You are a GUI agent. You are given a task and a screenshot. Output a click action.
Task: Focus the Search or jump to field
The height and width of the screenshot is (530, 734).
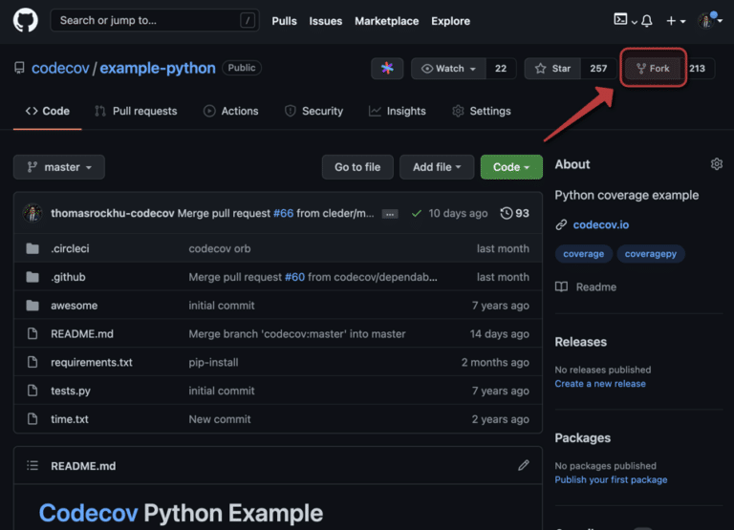[x=155, y=21]
